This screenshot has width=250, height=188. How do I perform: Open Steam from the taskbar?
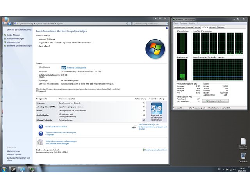point(13,170)
